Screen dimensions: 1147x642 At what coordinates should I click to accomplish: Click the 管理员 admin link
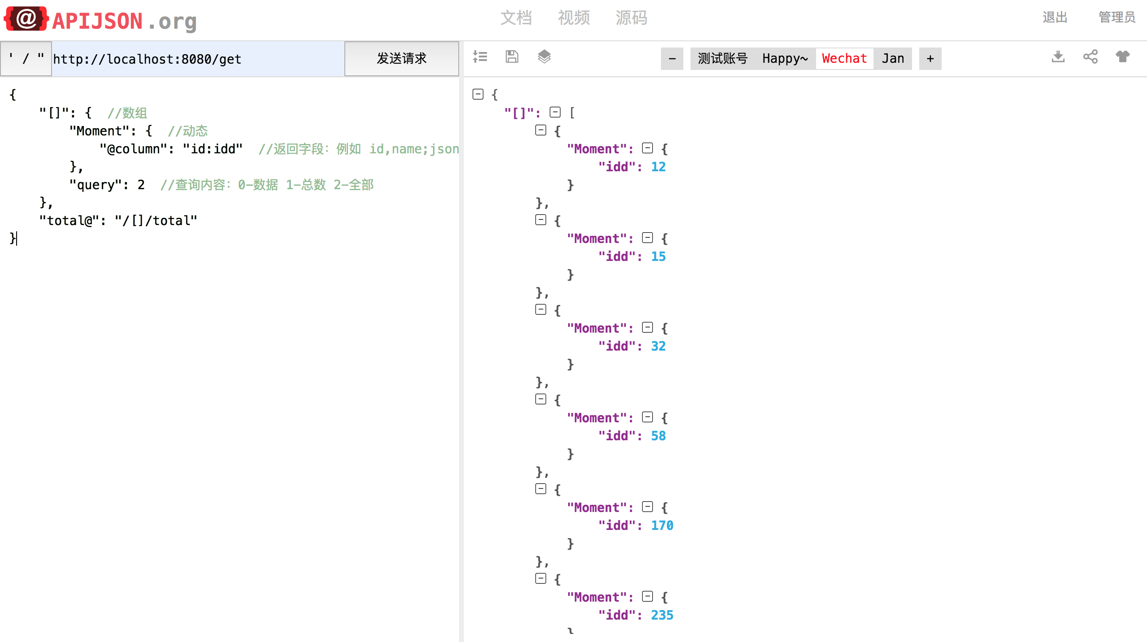[1117, 17]
